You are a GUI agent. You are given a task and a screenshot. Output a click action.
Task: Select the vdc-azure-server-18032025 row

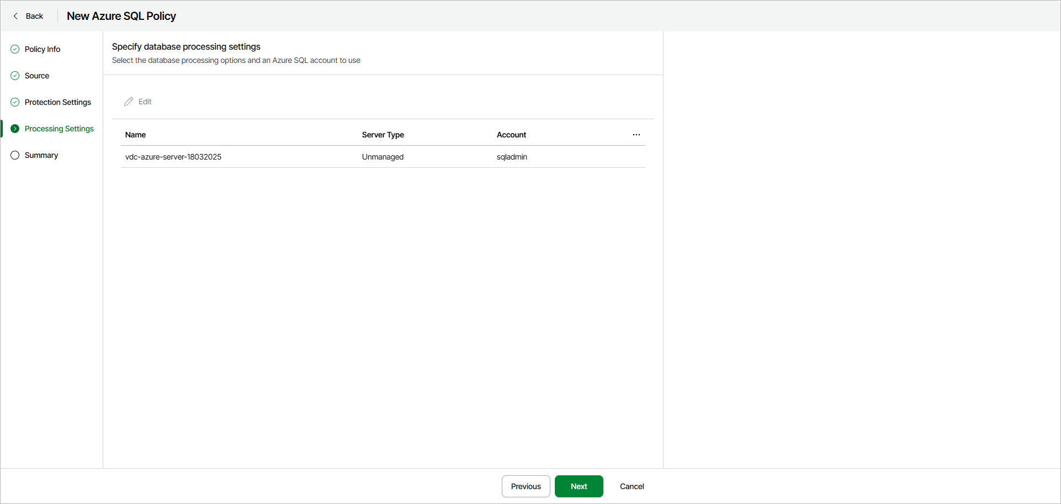pos(173,157)
